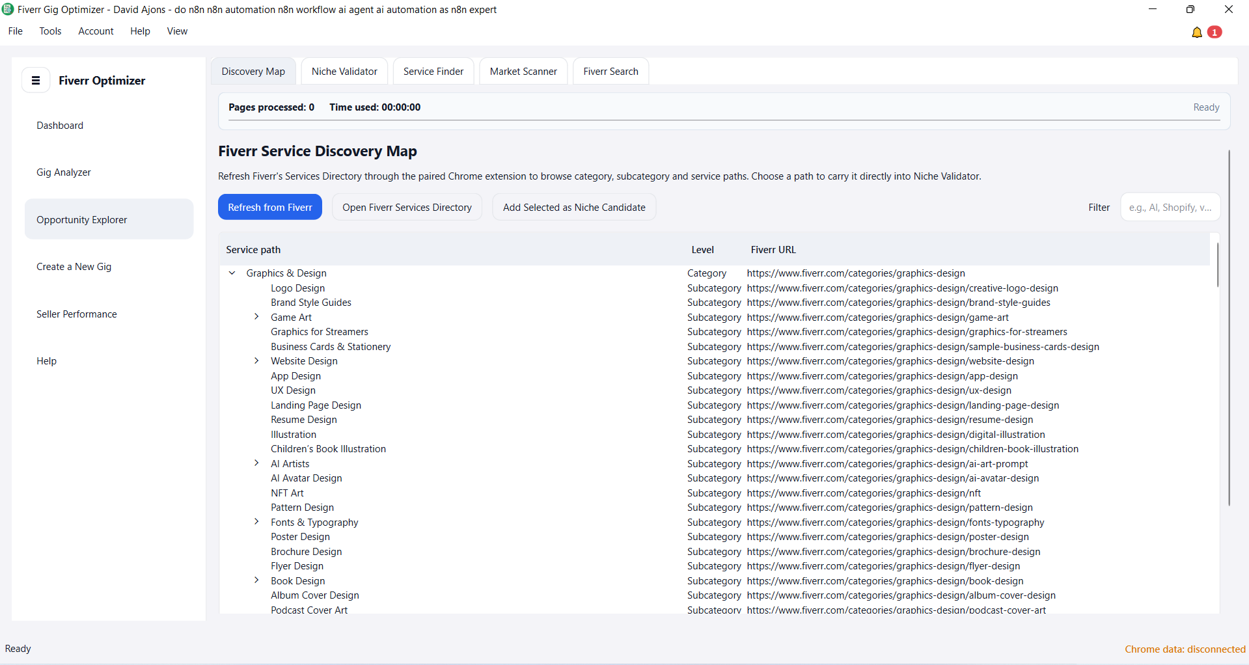Select Children's Book Illustration row
Screen dimensions: 1249x665
click(x=715, y=449)
